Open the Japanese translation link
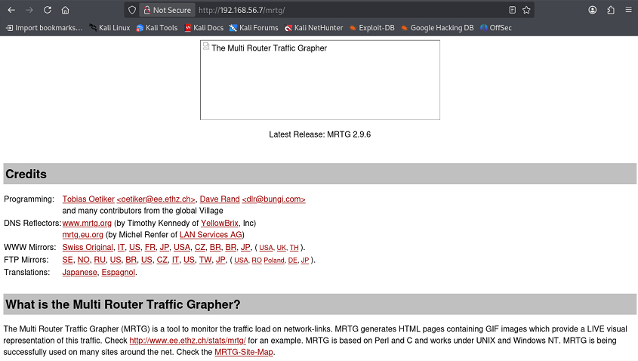The height and width of the screenshot is (361, 638). (x=79, y=273)
